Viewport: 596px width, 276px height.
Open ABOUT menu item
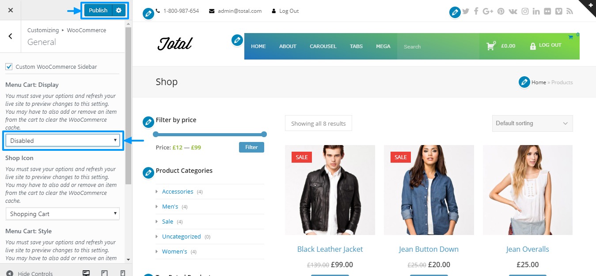coord(288,46)
